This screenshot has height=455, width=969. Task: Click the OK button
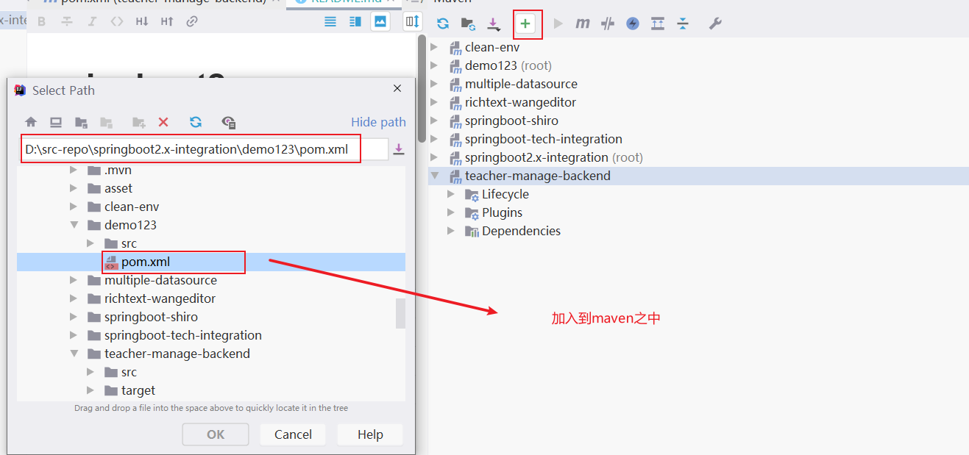(x=216, y=434)
